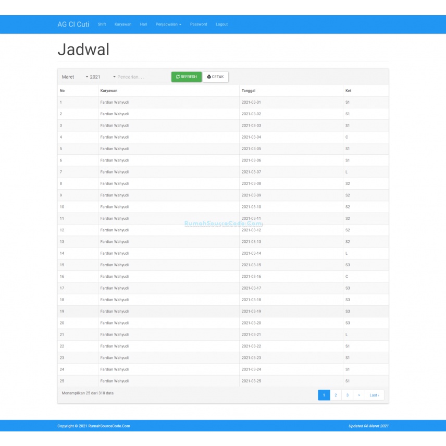The width and height of the screenshot is (446, 446).
Task: Click Menampilkan 25 dari 310 data text
Action: tap(88, 393)
